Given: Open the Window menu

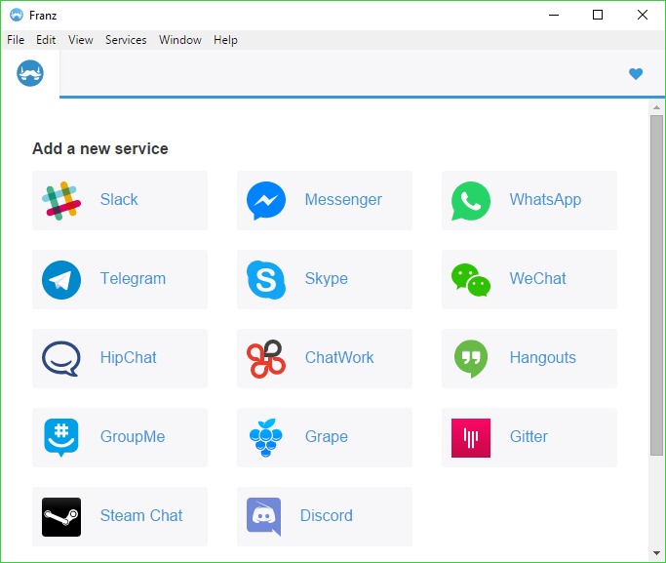Looking at the screenshot, I should click(x=180, y=40).
